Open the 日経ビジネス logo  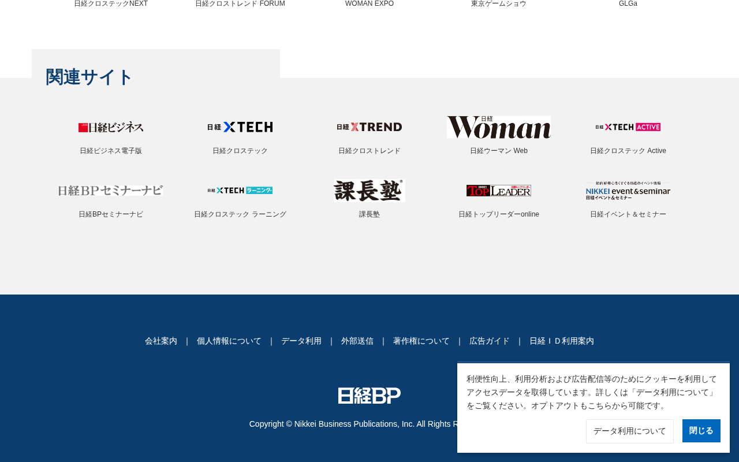pos(111,127)
